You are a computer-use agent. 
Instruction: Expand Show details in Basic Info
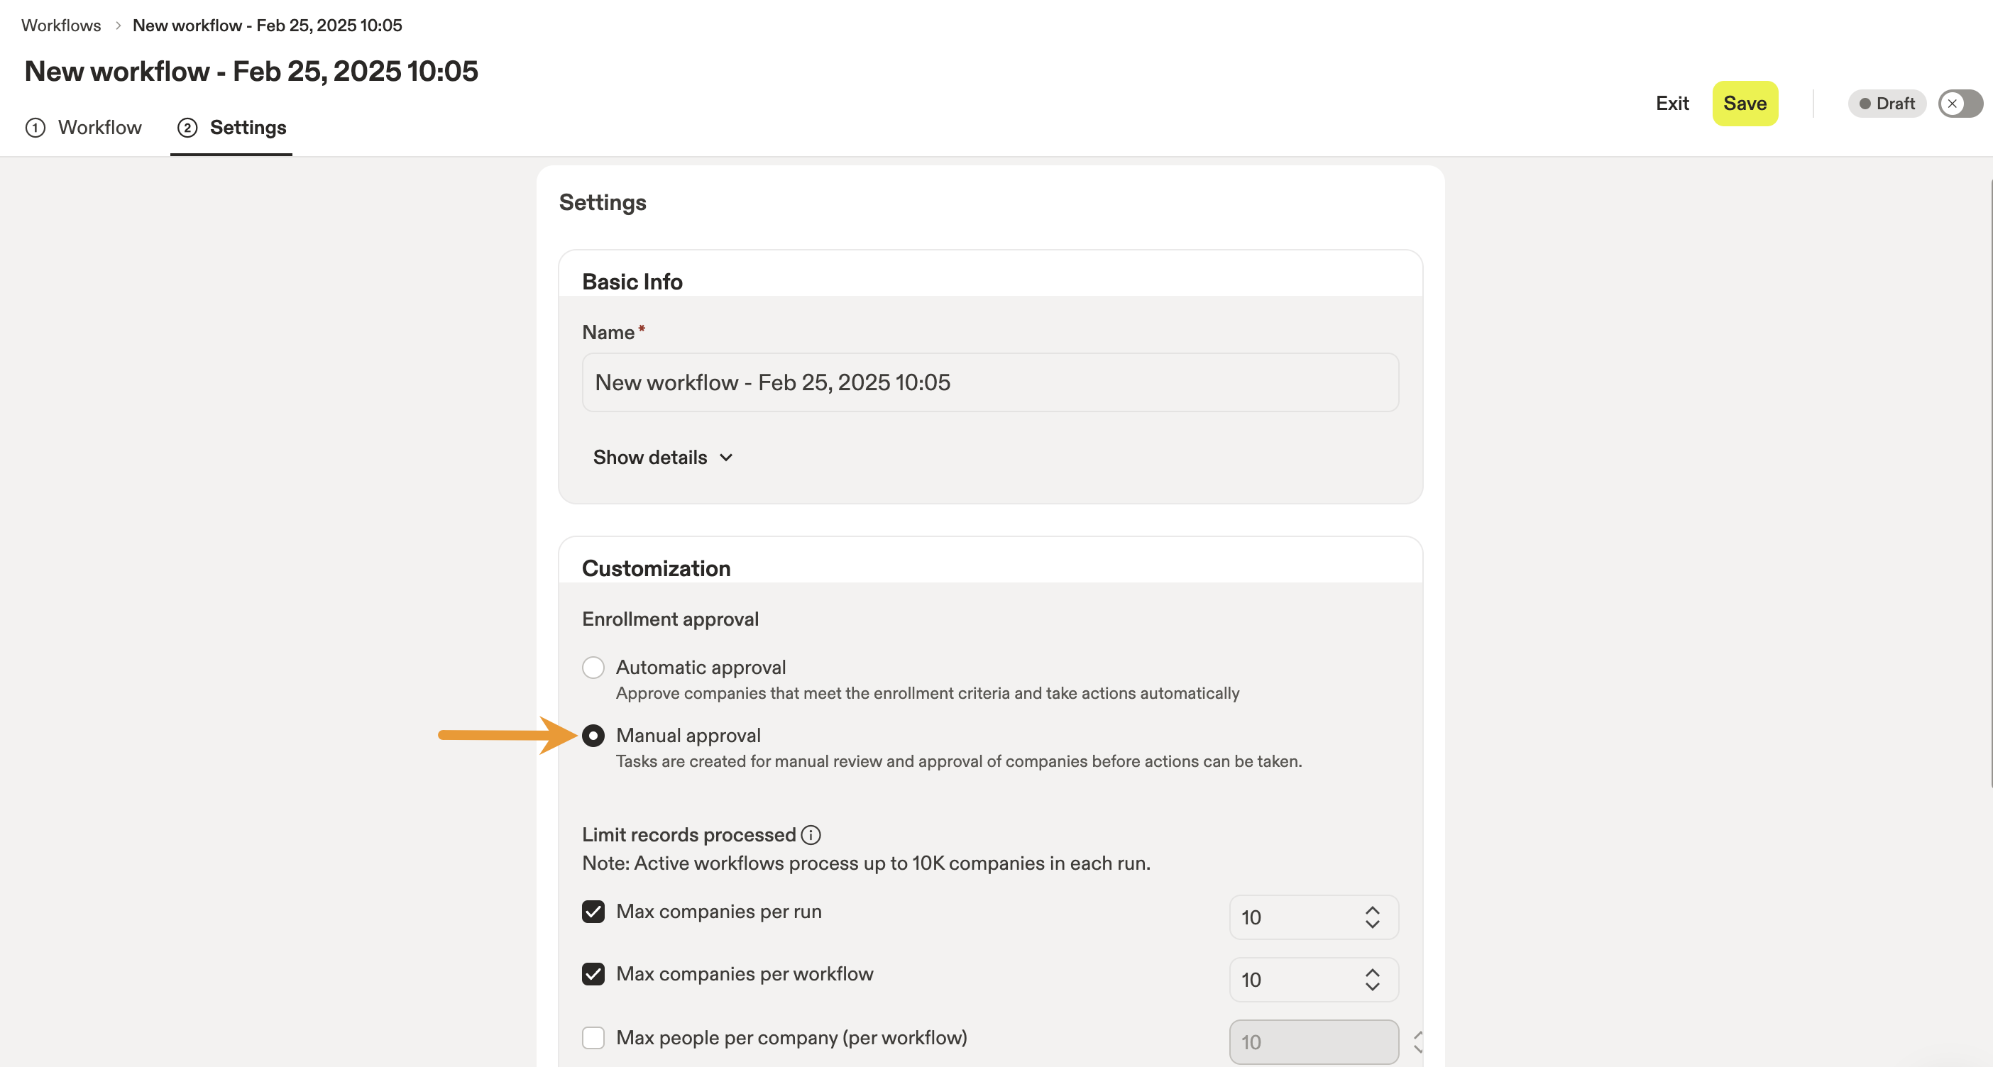(x=662, y=458)
